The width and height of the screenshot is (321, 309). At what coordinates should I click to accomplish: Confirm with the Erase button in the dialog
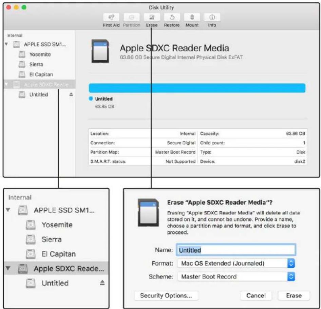point(294,295)
